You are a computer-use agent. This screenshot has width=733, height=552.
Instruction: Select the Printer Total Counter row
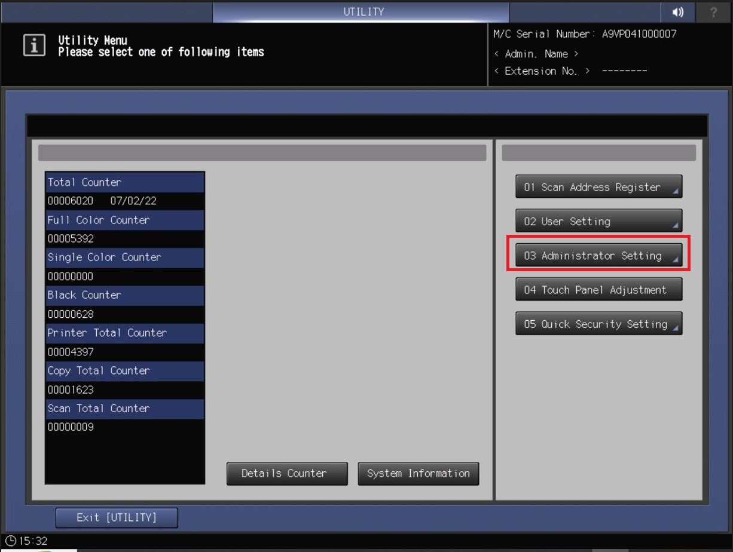click(x=125, y=333)
